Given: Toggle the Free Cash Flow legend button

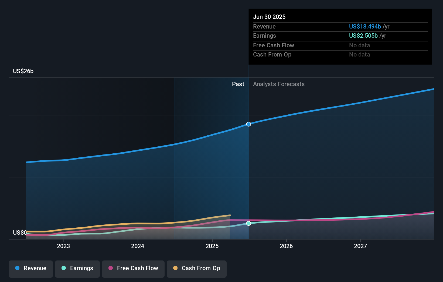Looking at the screenshot, I should point(133,269).
